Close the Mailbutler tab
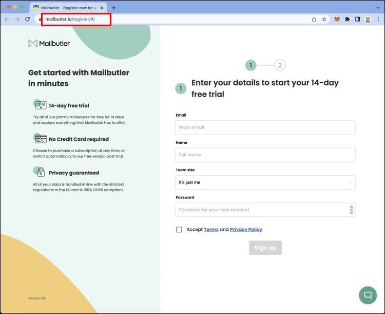Image resolution: width=385 pixels, height=314 pixels. 102,8
